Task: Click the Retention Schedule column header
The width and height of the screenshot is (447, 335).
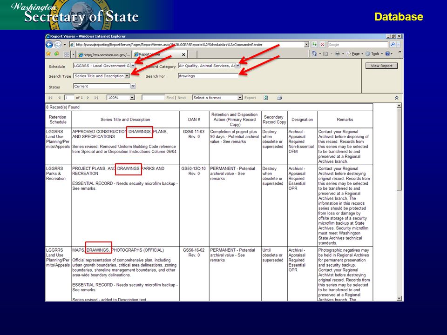Action: (x=58, y=120)
